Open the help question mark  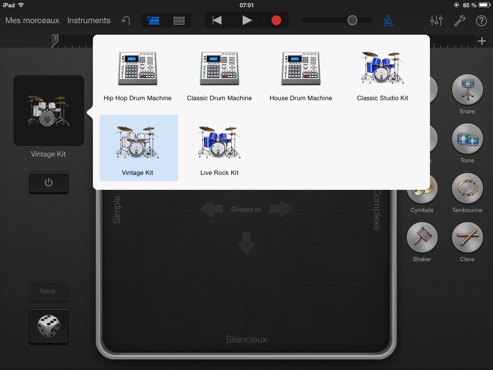(481, 20)
